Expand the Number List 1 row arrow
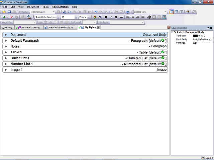 tap(6, 64)
